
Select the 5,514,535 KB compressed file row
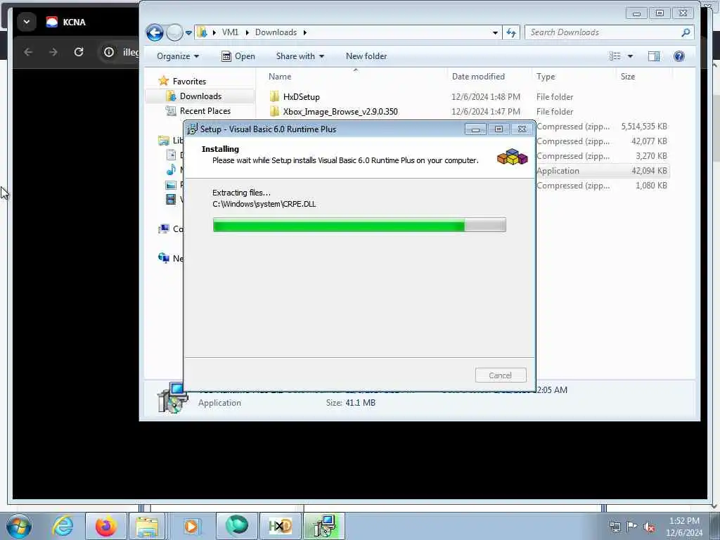click(602, 127)
